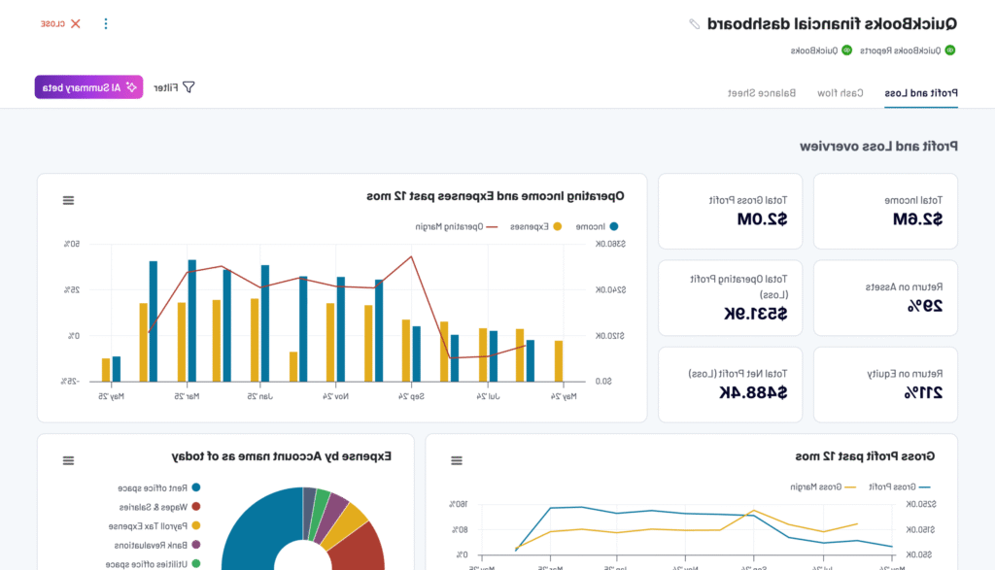Viewport: 995px width, 570px height.
Task: Open Expense by Account name chart menu
Action: pos(68,460)
